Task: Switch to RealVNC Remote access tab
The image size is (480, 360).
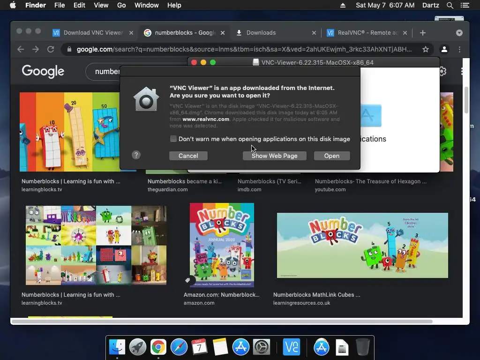Action: 367,33
